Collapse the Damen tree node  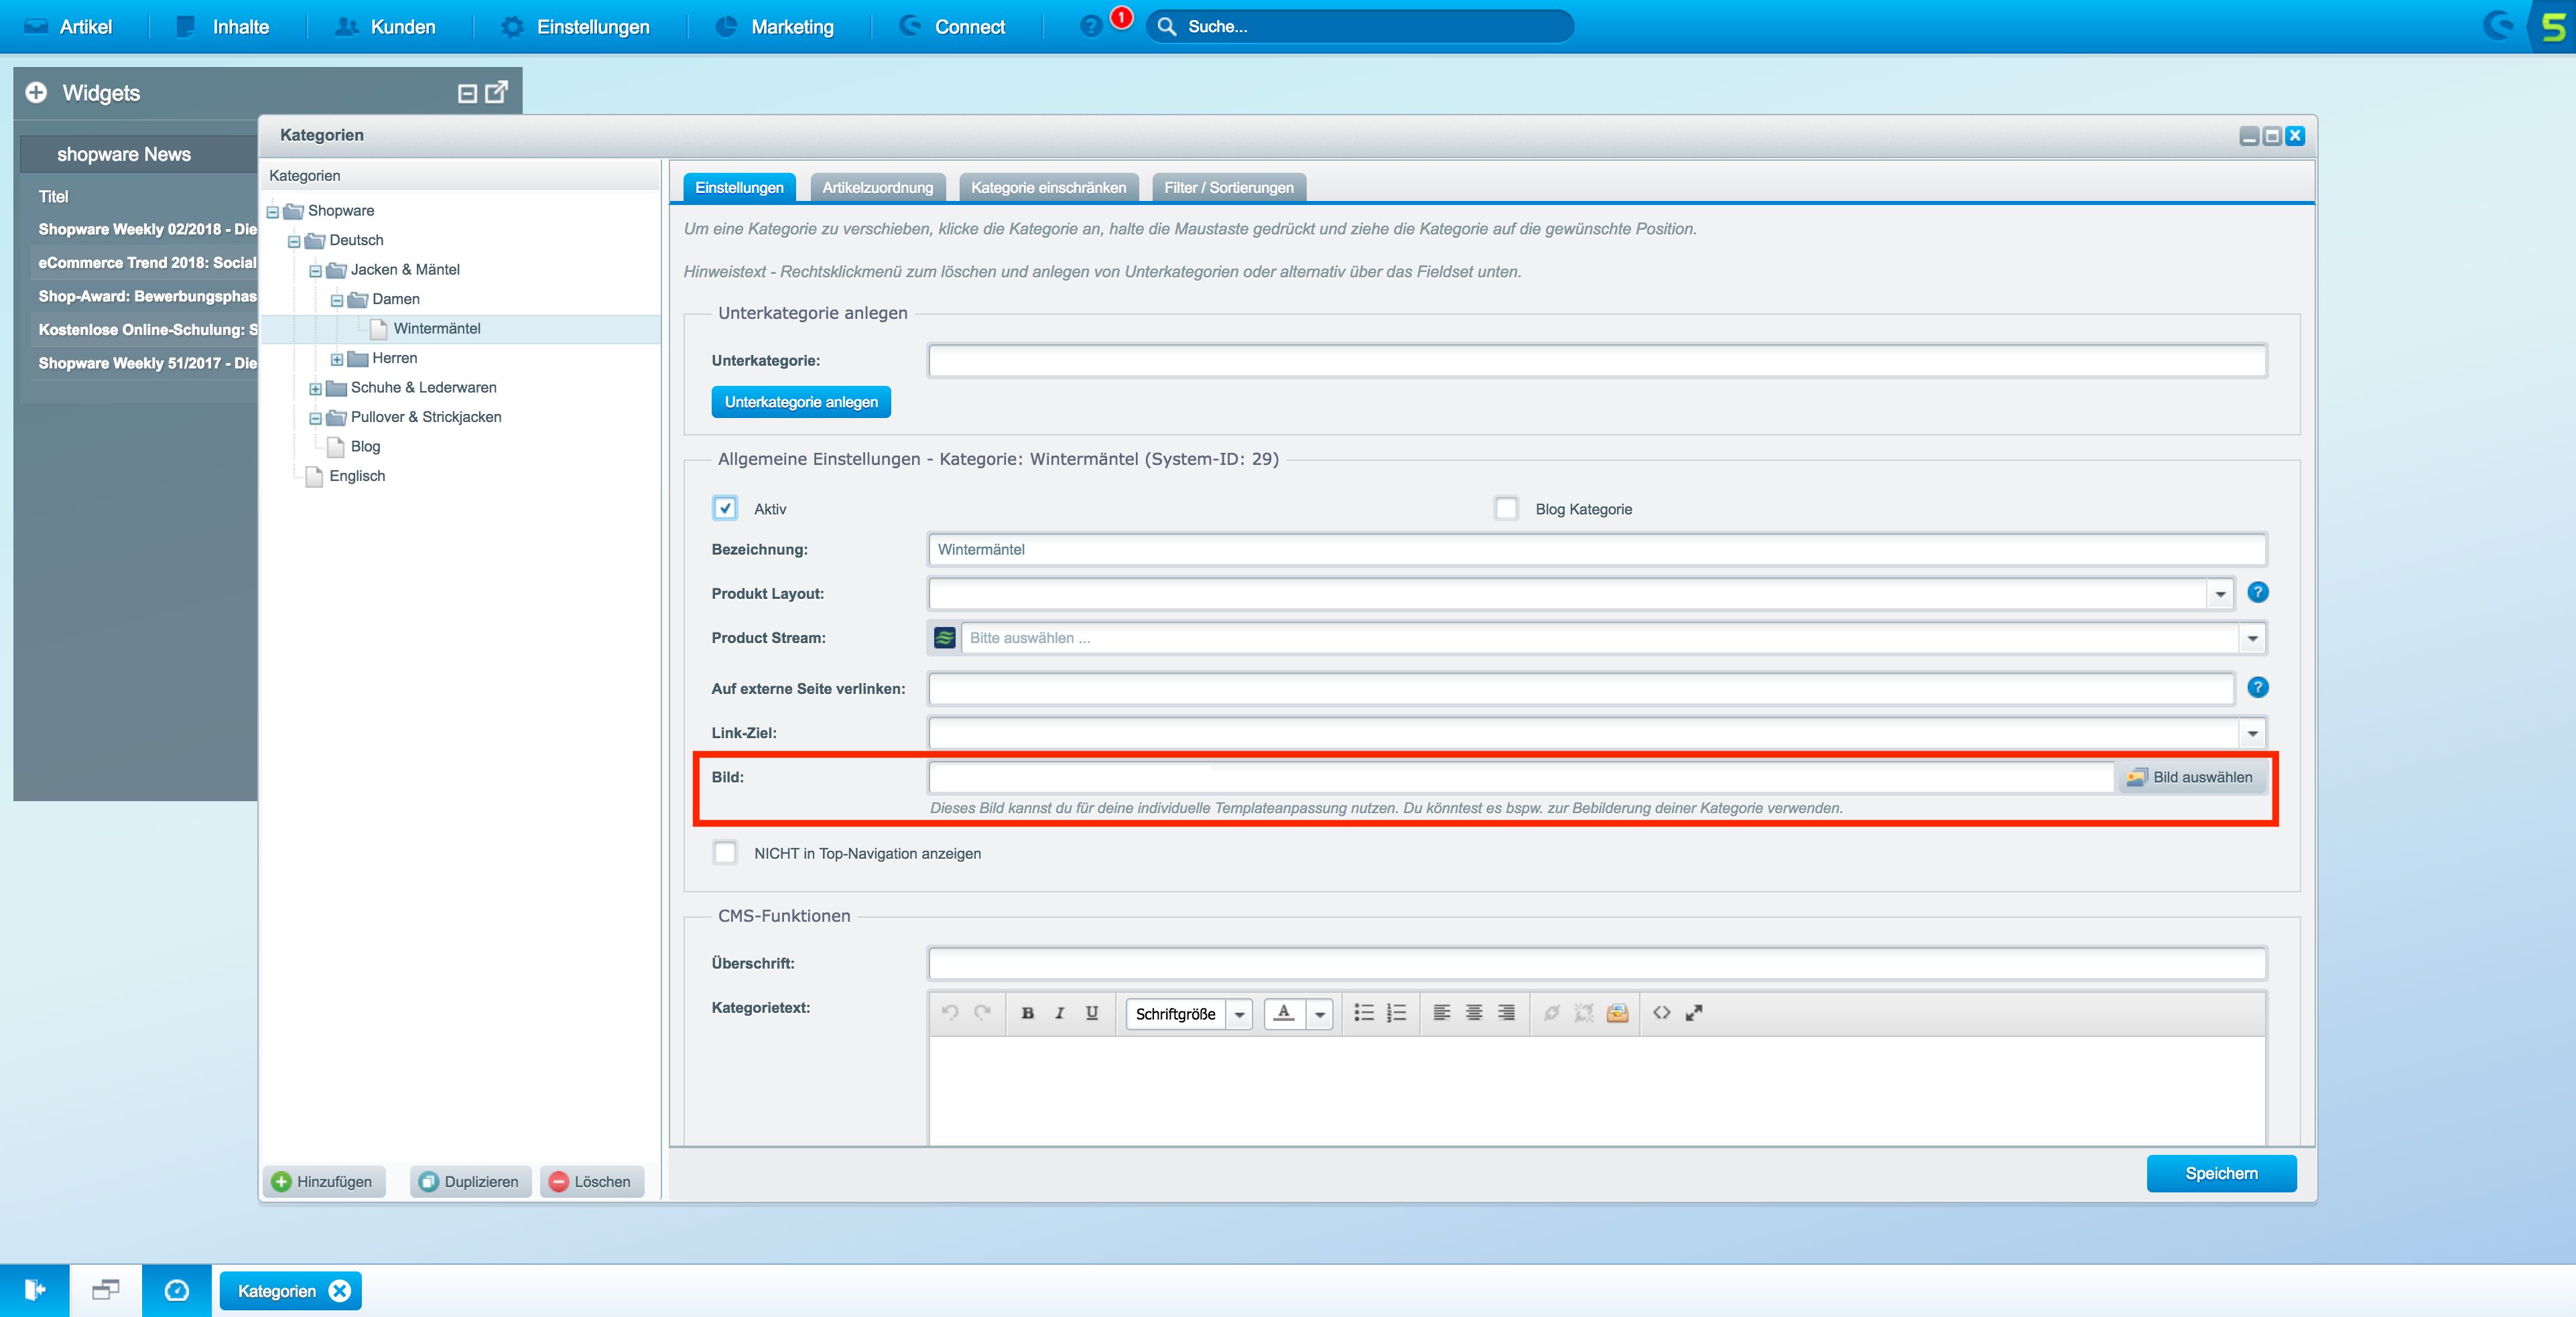point(337,300)
